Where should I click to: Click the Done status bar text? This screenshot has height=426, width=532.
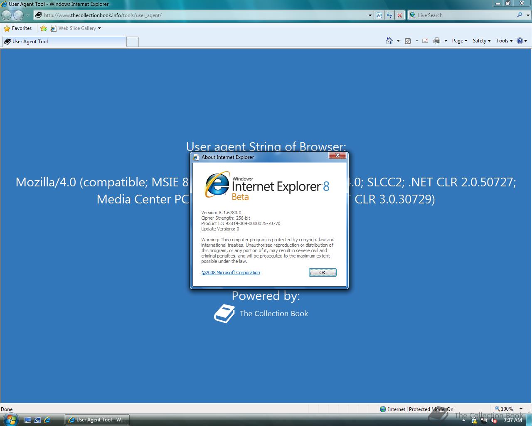(x=7, y=409)
